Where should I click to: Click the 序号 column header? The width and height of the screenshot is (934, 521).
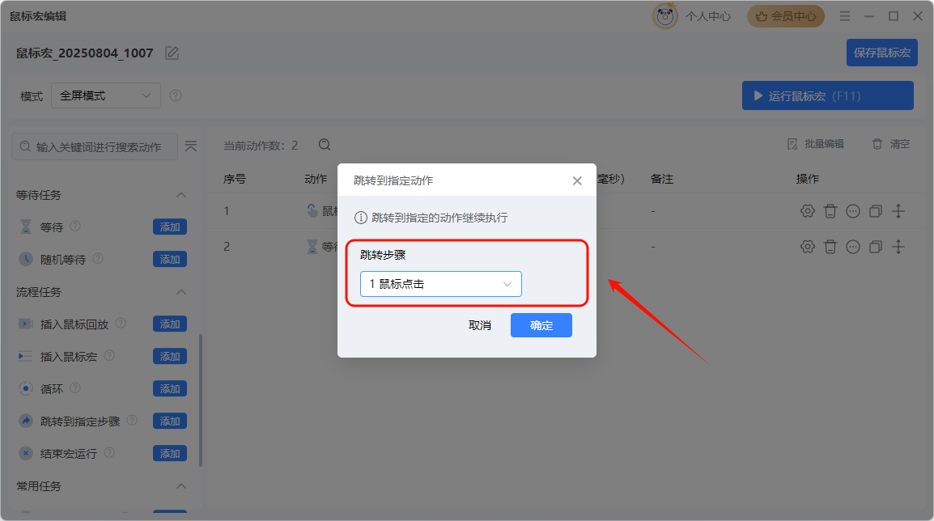(x=235, y=179)
